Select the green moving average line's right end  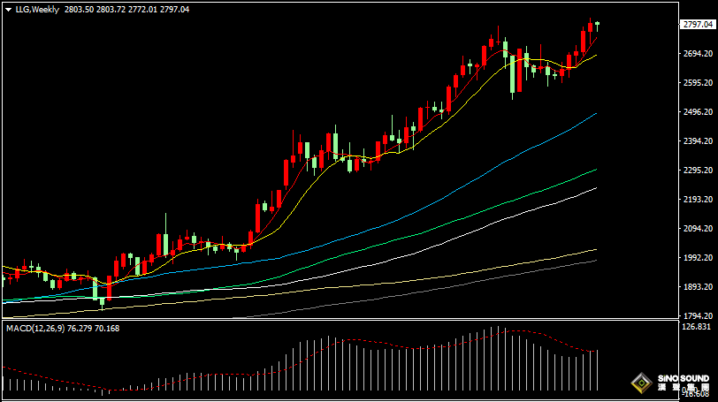595,170
